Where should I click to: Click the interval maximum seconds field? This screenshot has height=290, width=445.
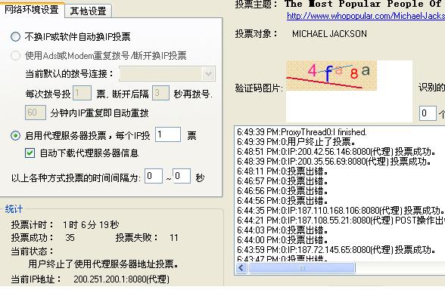click(182, 176)
